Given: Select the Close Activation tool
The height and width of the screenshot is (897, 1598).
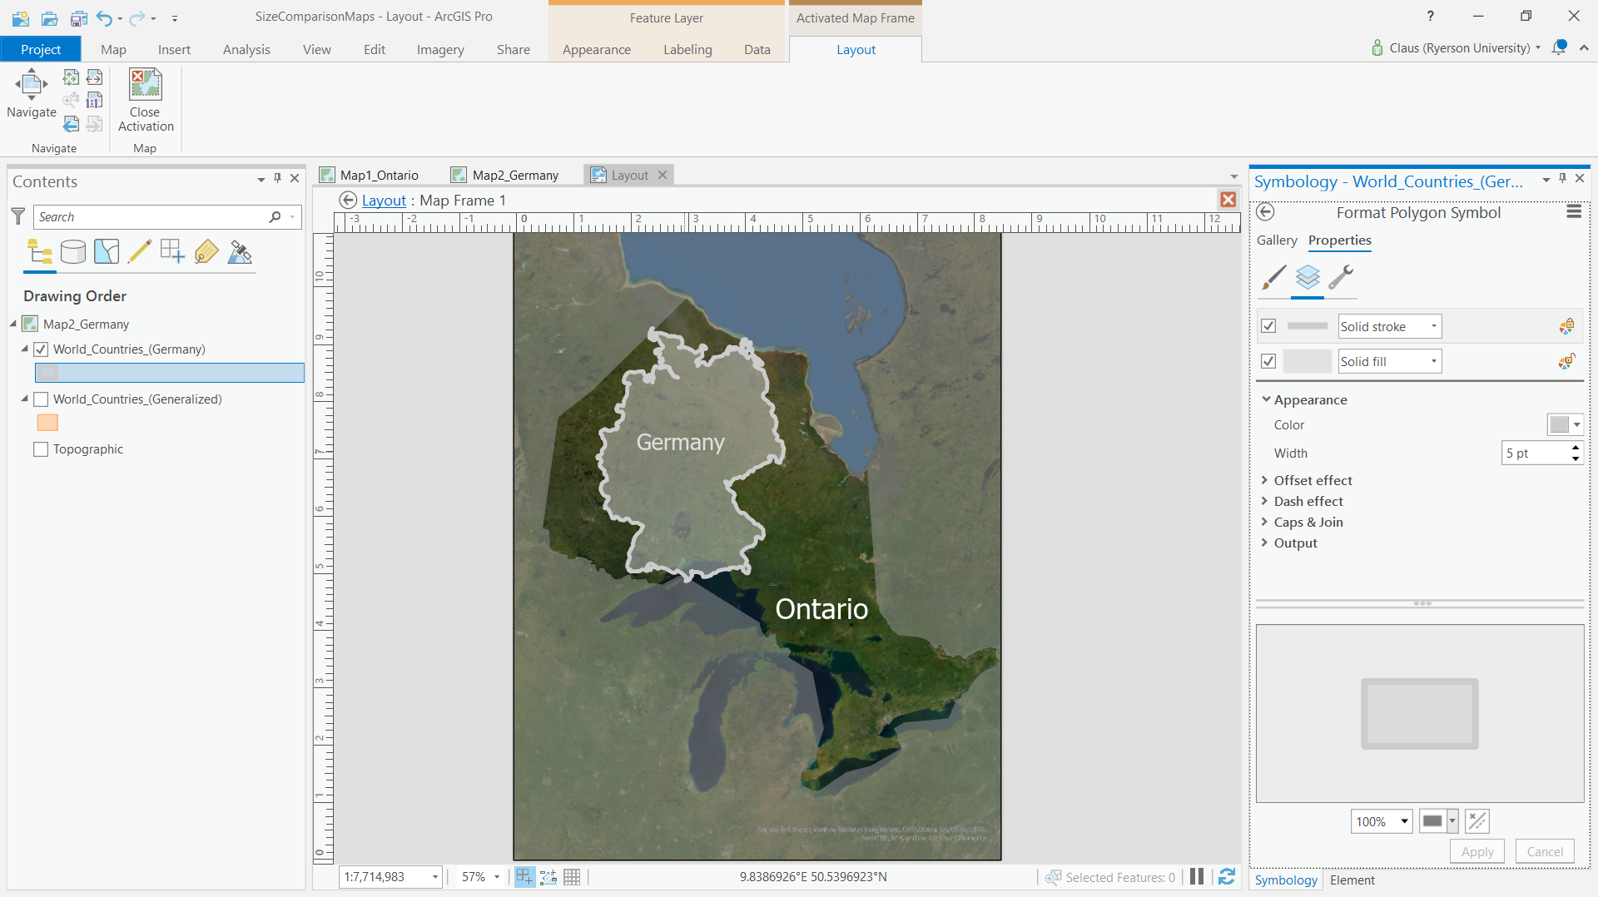Looking at the screenshot, I should pyautogui.click(x=145, y=100).
